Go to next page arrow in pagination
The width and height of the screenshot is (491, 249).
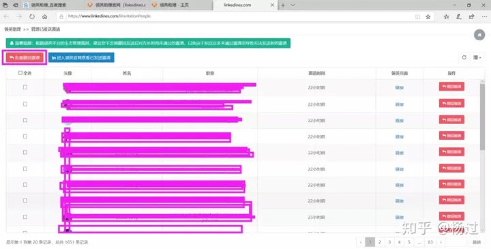coord(441,242)
